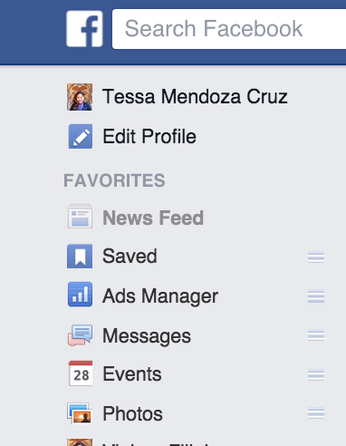Open Messages from the sidebar

pyautogui.click(x=147, y=336)
